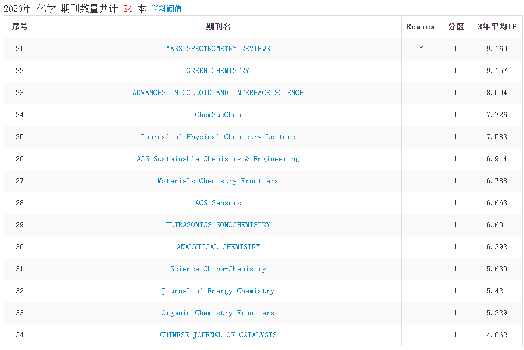The height and width of the screenshot is (350, 524).
Task: Open ULTRASONICS SONOCHEMISTRY journal link
Action: (218, 225)
